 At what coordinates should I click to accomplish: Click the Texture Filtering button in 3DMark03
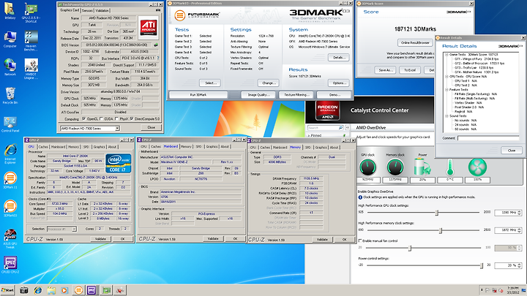(296, 95)
